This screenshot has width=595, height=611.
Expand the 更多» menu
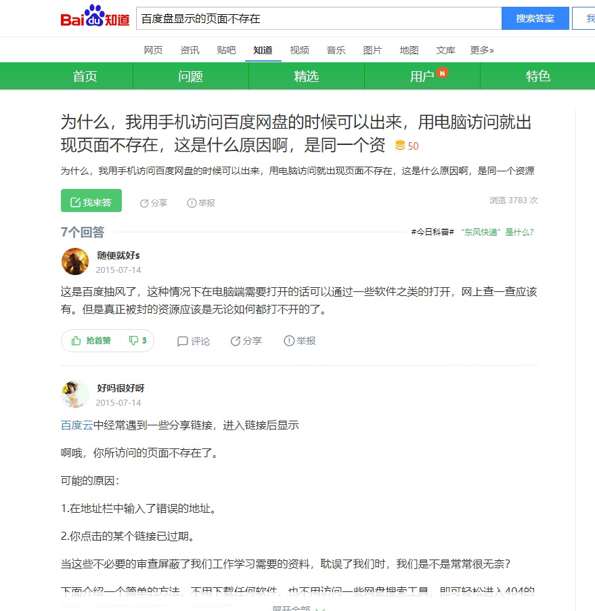(x=482, y=50)
